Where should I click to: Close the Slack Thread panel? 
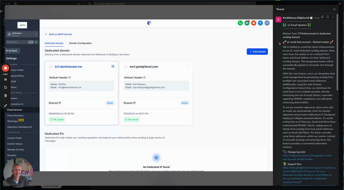point(334,9)
